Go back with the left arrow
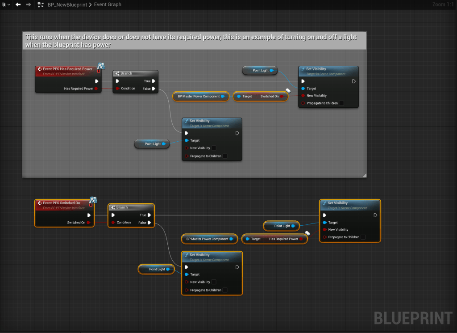457x333 pixels. [x=18, y=4]
